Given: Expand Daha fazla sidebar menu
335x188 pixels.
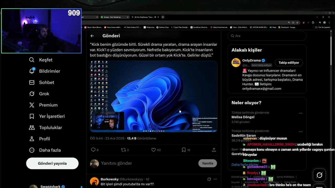Looking at the screenshot, I should (45, 150).
